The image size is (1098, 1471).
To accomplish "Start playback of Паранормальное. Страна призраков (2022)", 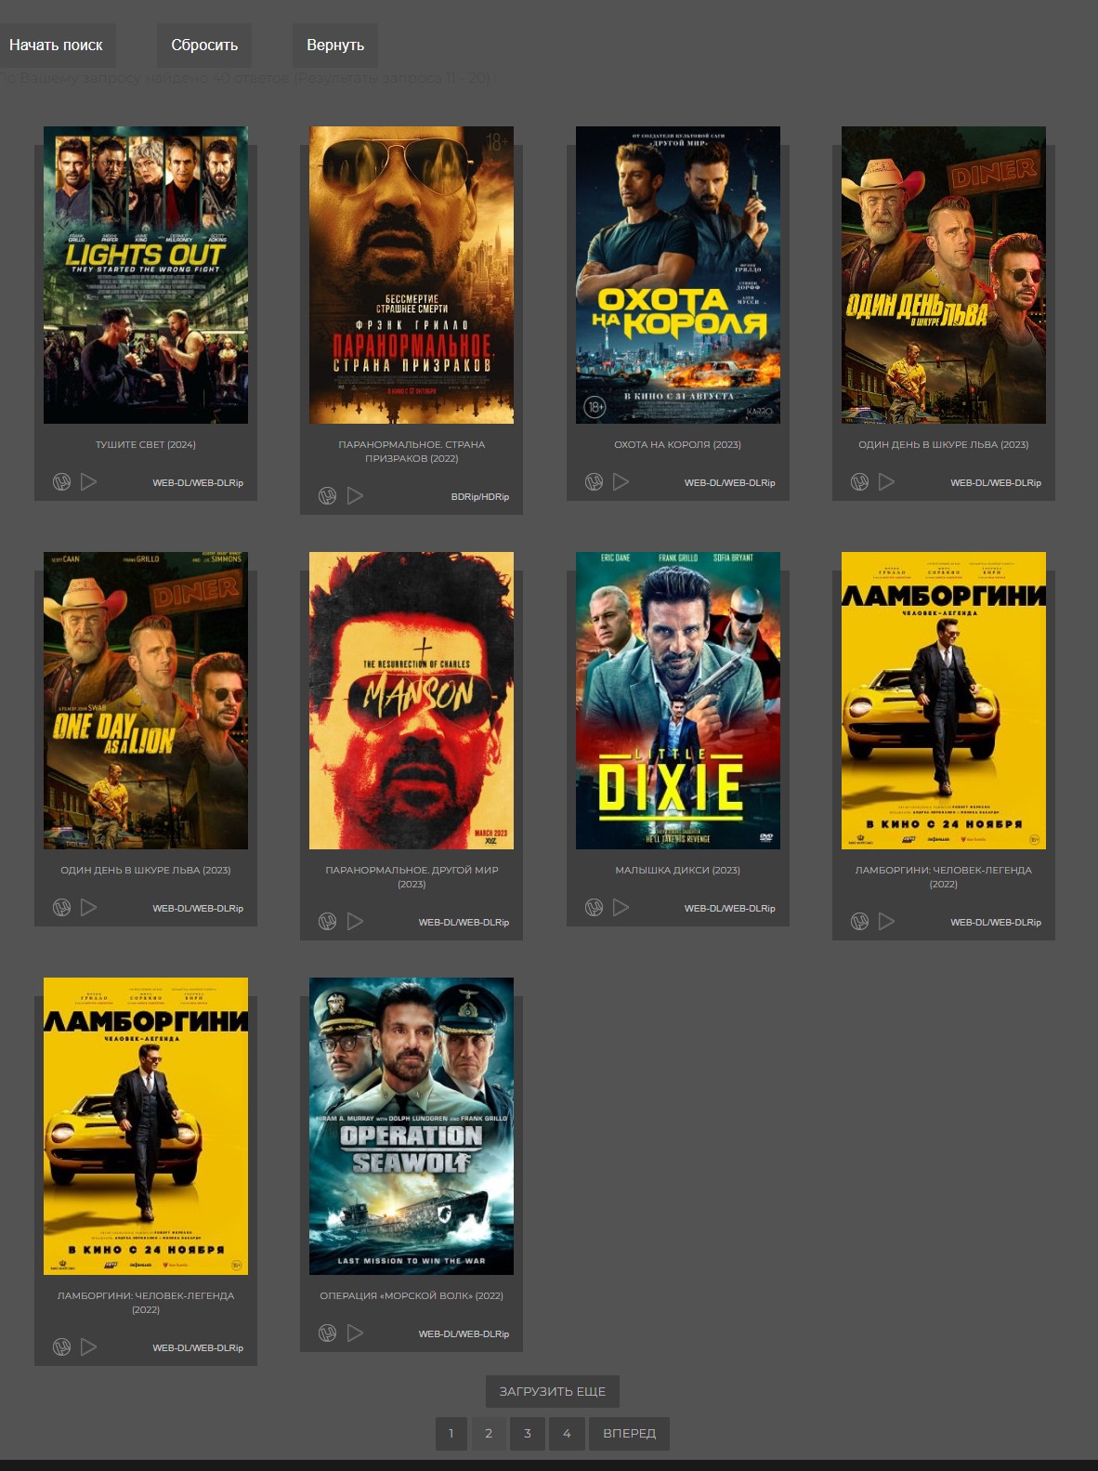I will pos(355,496).
